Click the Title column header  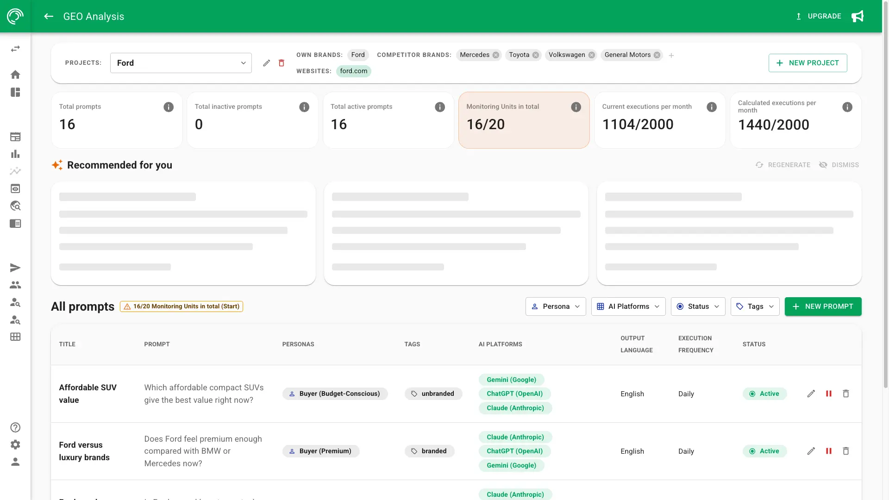coord(67,344)
